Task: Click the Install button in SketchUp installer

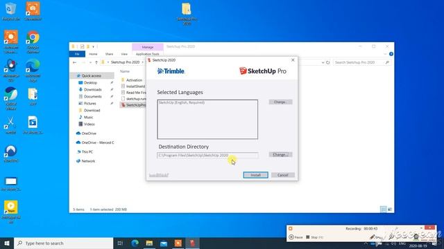Action: [255, 175]
